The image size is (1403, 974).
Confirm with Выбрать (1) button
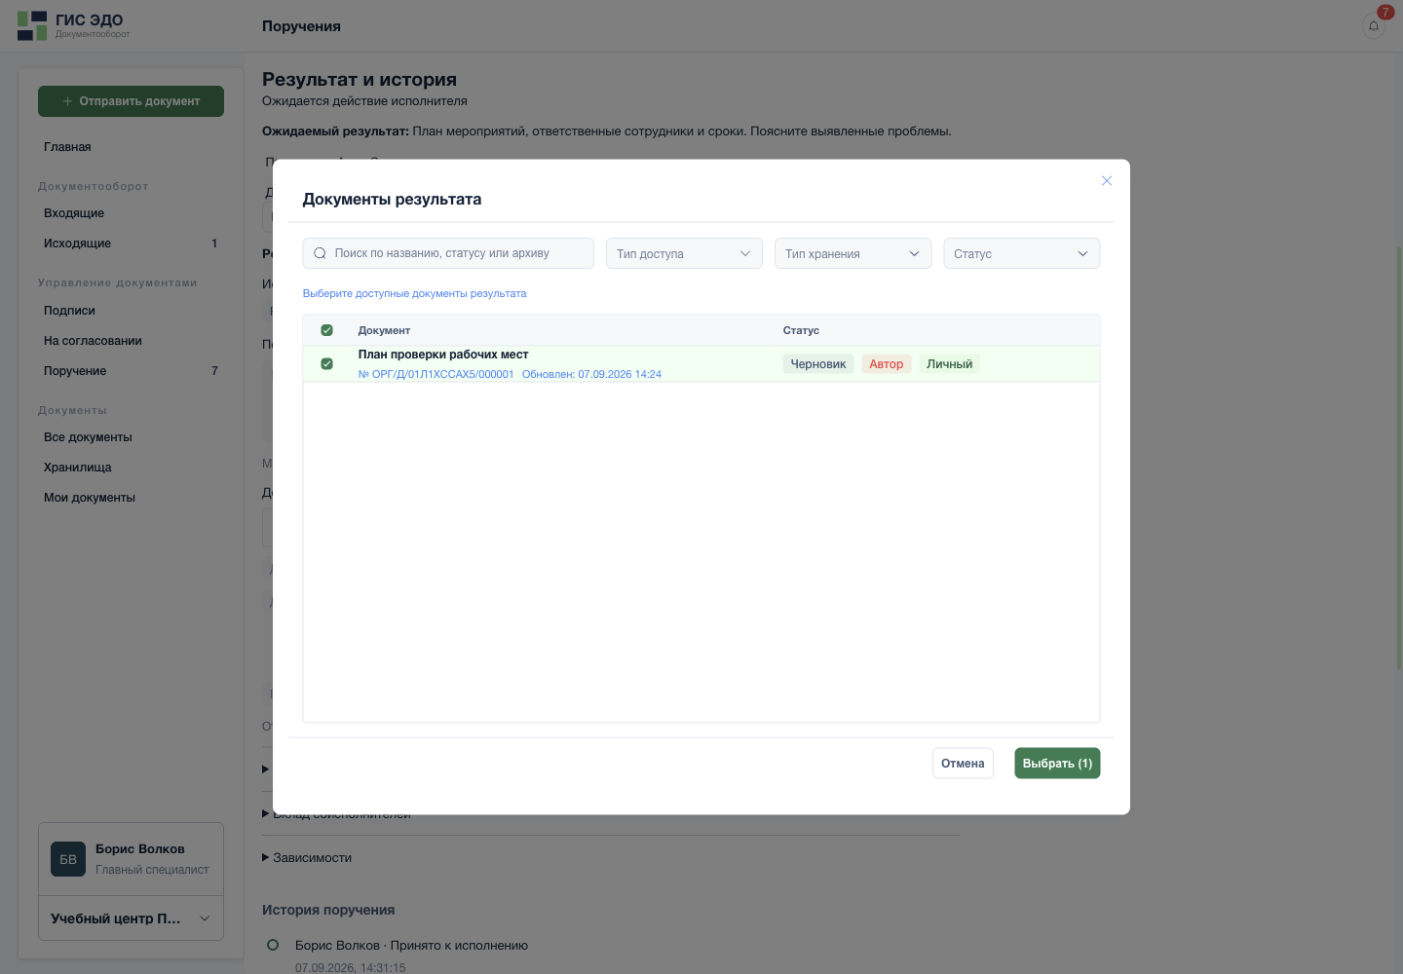(x=1057, y=764)
